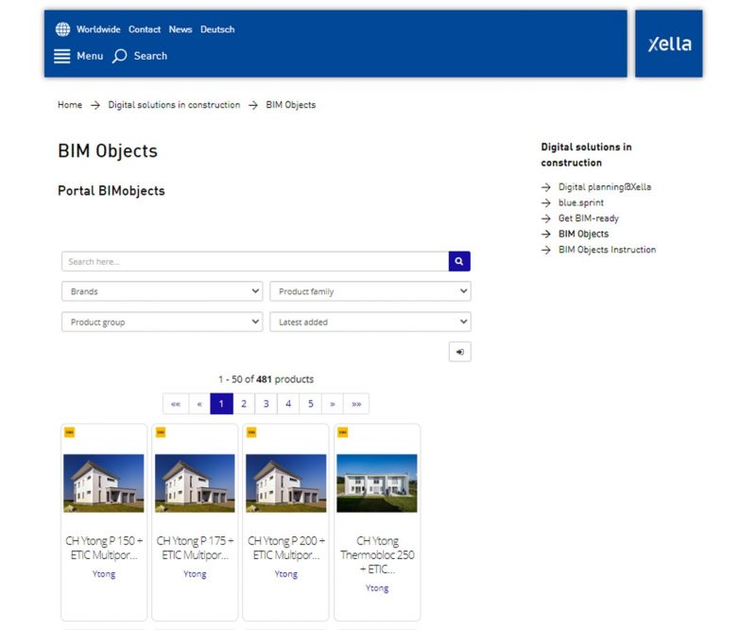Open the hamburger Menu icon
Screen dimensions: 739x630
[62, 56]
